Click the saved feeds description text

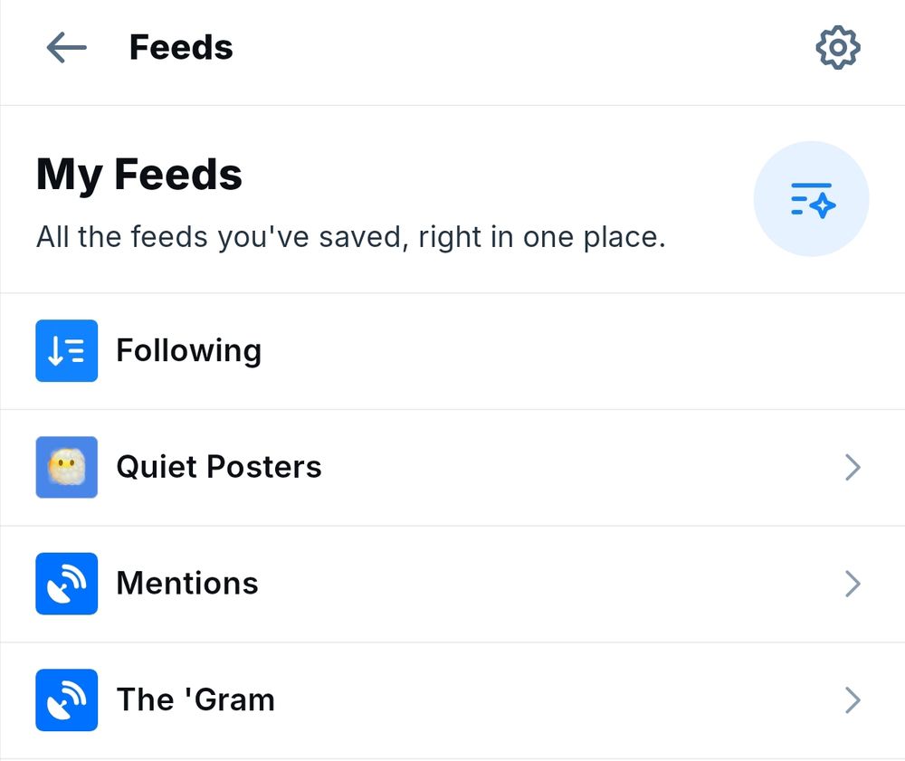coord(350,237)
